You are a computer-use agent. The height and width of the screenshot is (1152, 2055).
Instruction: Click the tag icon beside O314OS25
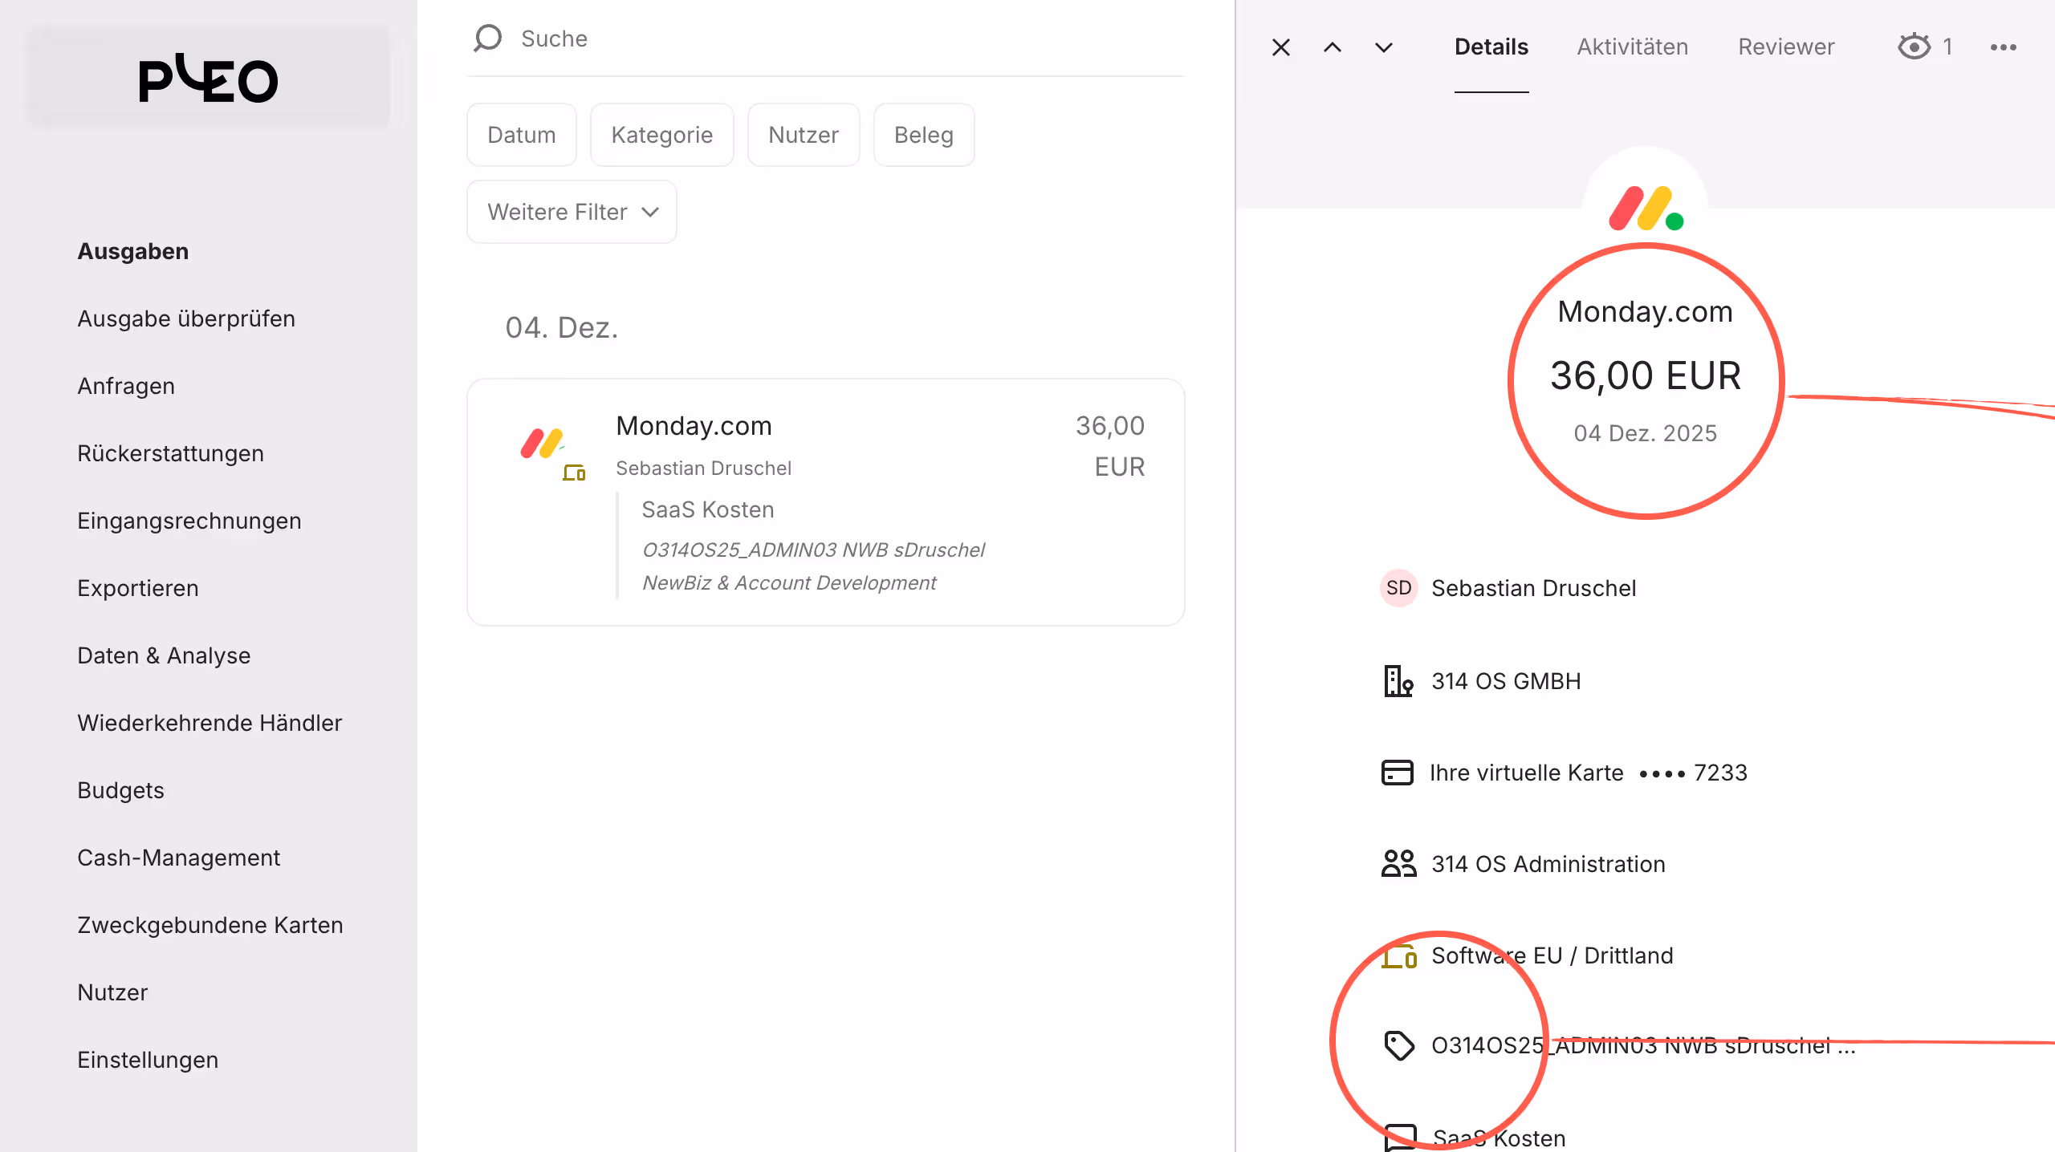[1399, 1045]
